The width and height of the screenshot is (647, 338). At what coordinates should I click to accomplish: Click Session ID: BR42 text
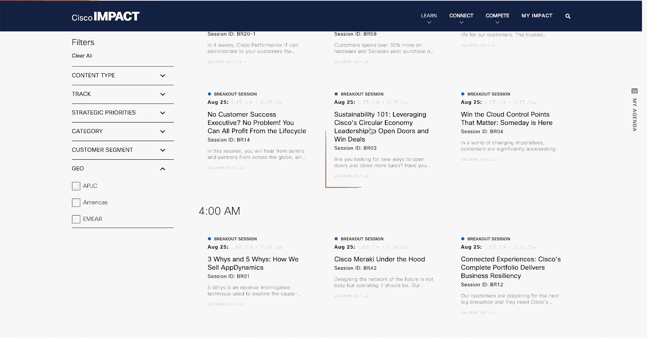click(x=355, y=268)
